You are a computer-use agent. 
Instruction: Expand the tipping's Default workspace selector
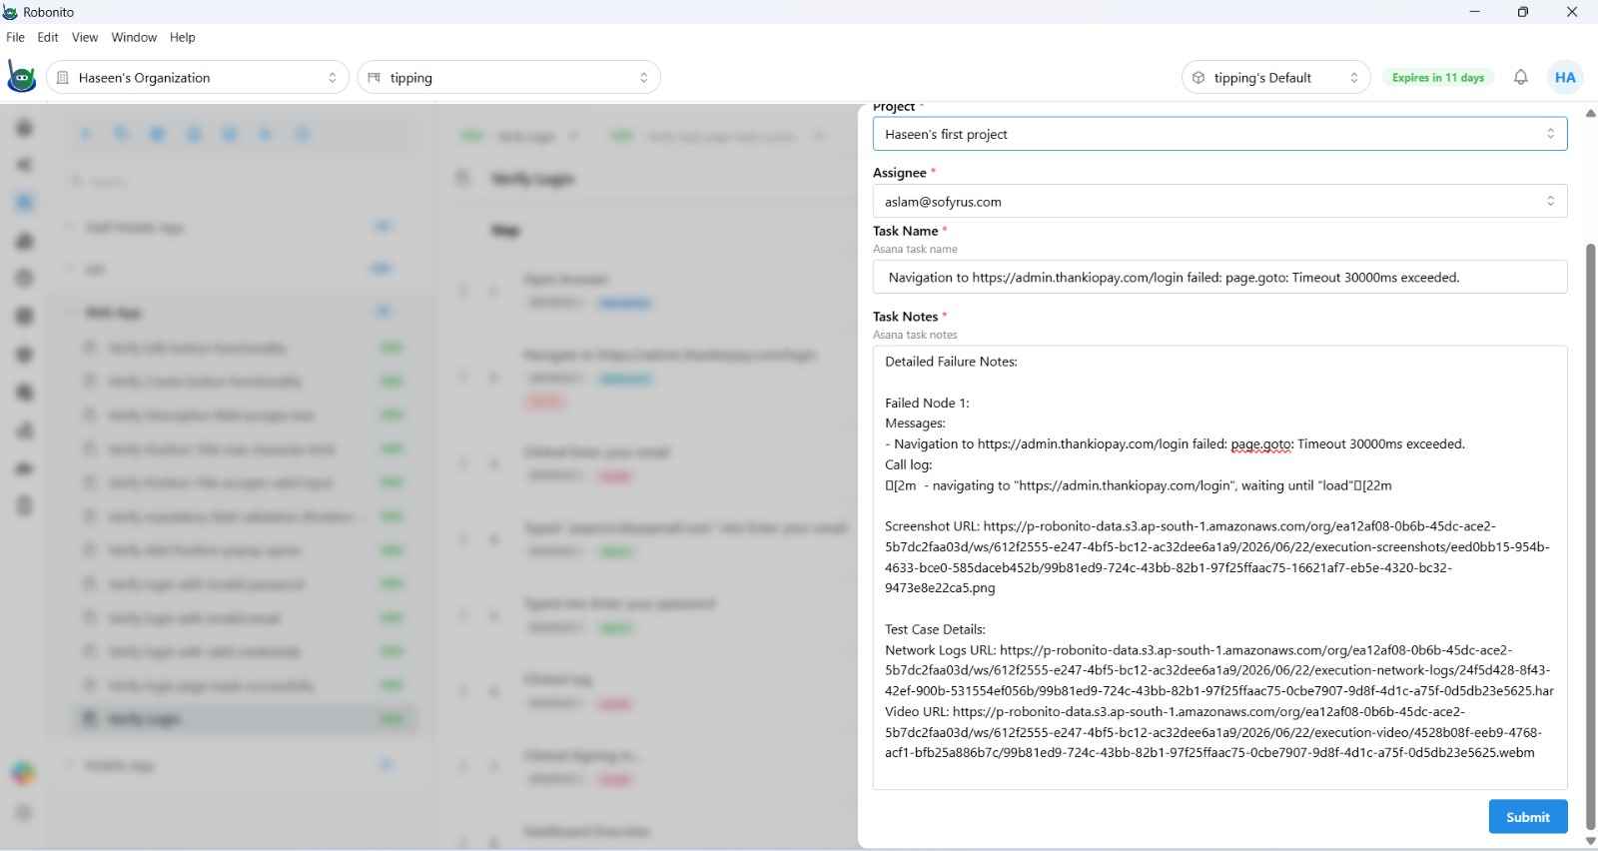1274,77
